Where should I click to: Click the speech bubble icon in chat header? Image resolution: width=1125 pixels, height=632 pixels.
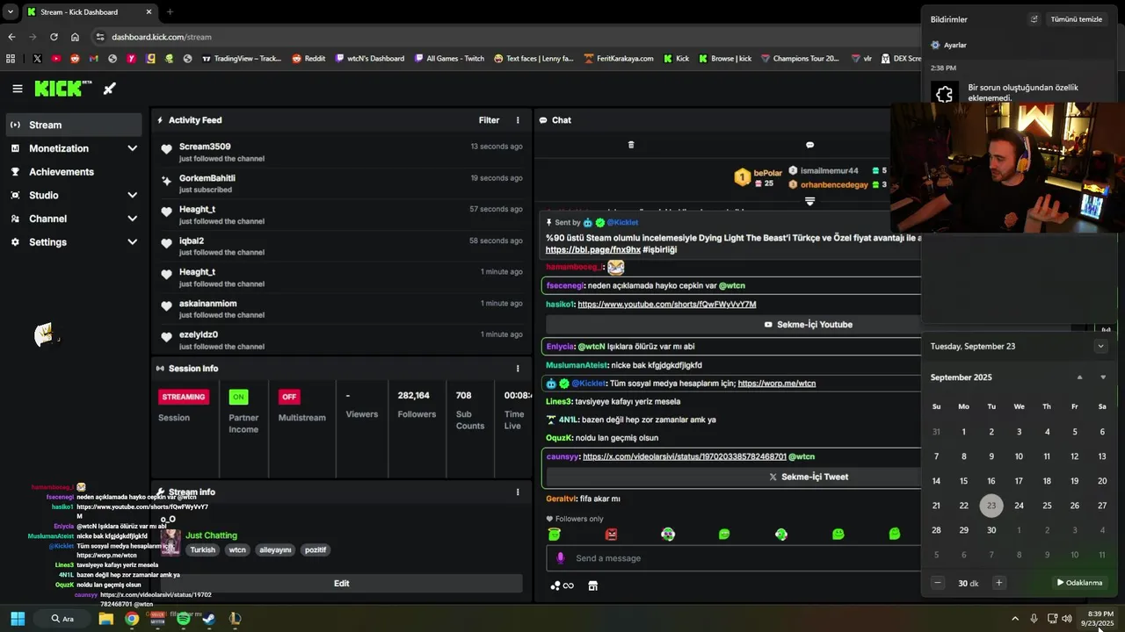click(x=809, y=145)
